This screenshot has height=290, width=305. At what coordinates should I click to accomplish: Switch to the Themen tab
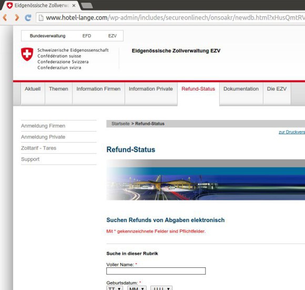click(x=58, y=94)
